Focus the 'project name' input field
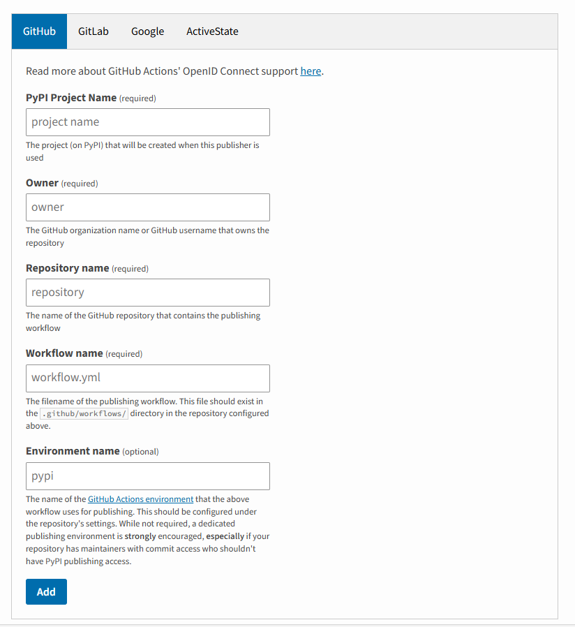Image resolution: width=575 pixels, height=627 pixels. (148, 122)
